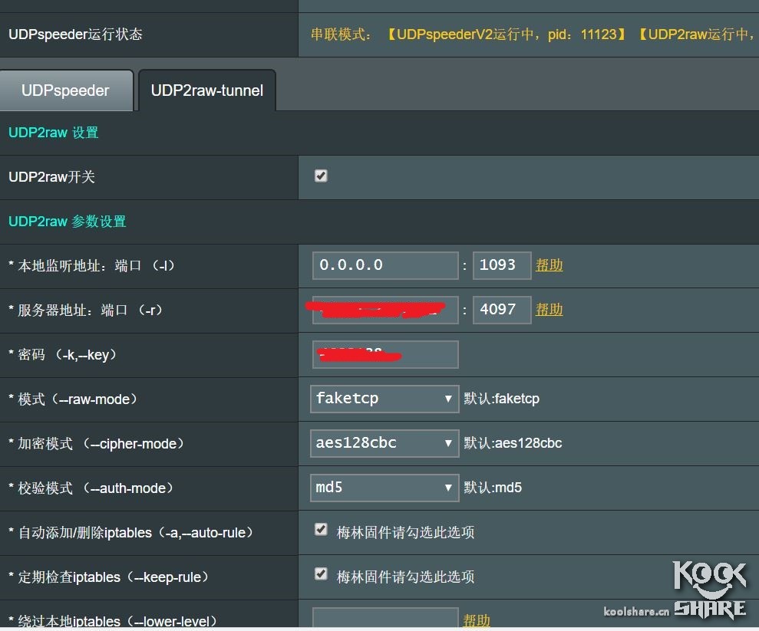
Task: Focus the 密码 (--key) password field
Action: 384,354
